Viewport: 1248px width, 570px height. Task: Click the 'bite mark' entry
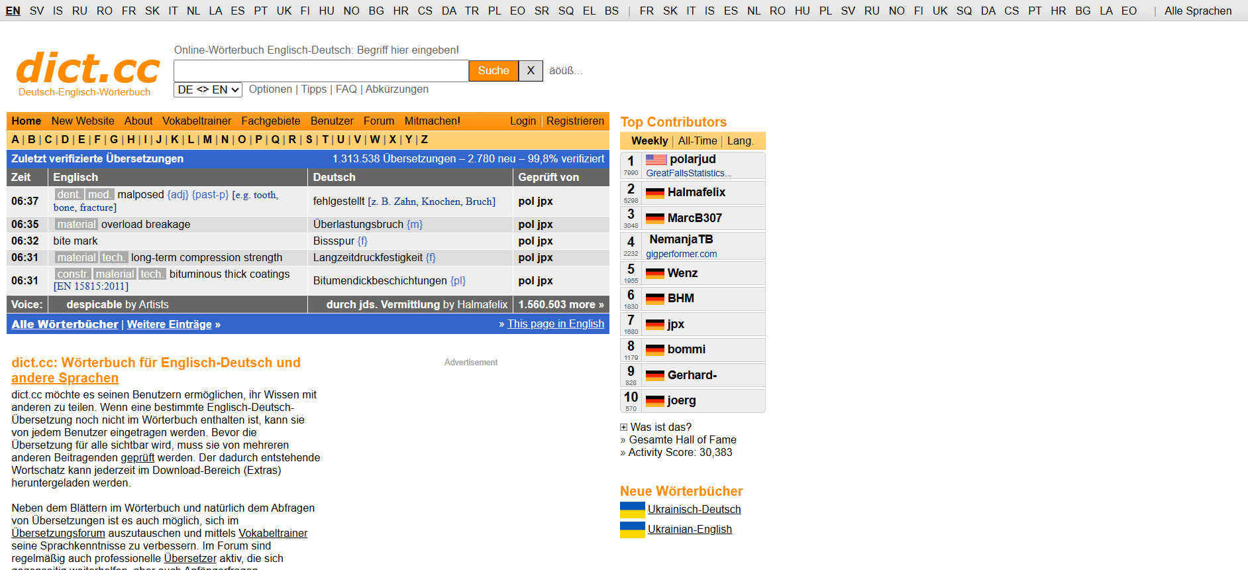(x=76, y=241)
